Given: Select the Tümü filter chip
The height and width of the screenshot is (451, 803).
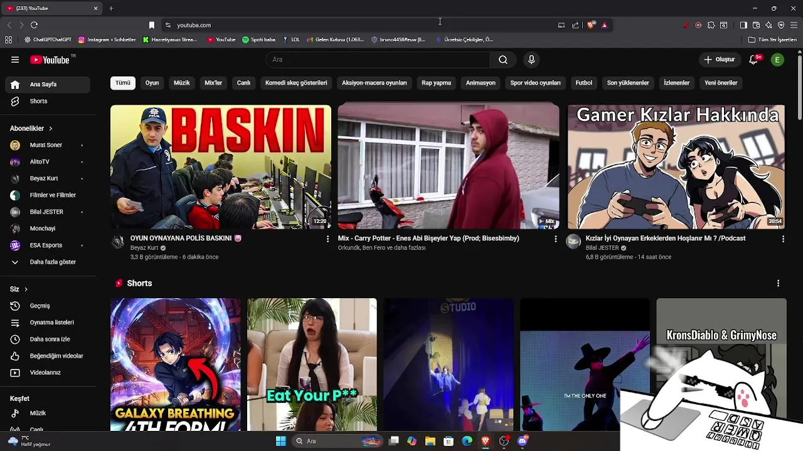Looking at the screenshot, I should tap(123, 83).
